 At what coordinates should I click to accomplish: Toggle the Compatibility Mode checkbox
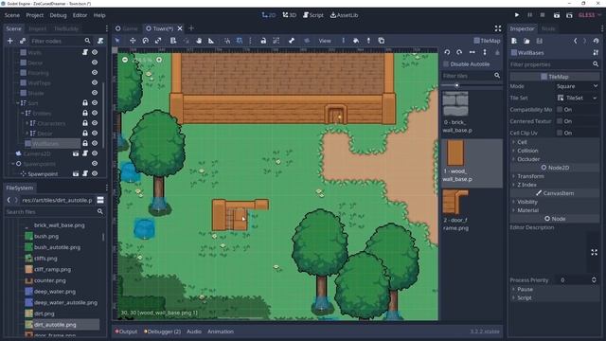(x=560, y=110)
